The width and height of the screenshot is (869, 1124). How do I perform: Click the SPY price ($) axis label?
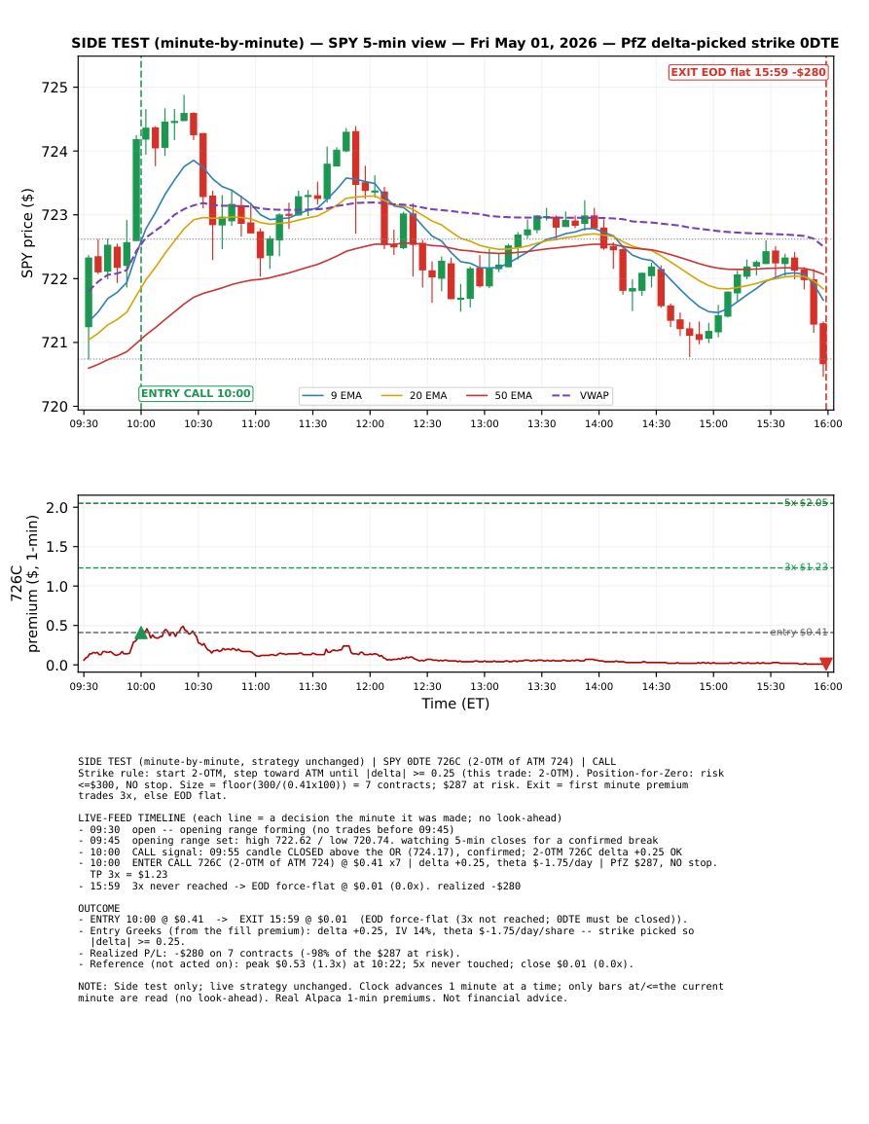[x=27, y=233]
